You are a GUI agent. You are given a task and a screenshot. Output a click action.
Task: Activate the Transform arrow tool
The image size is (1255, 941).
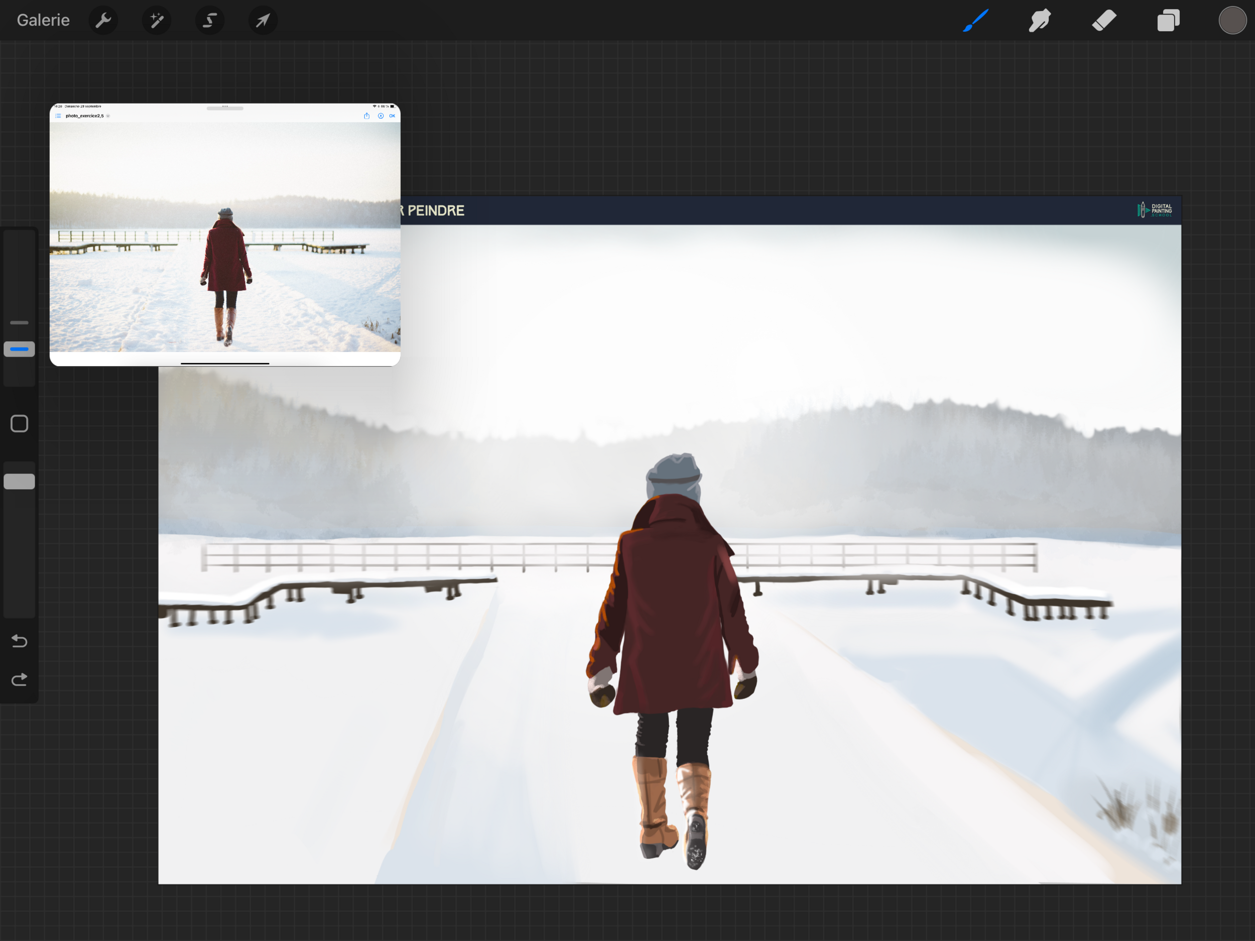[263, 21]
